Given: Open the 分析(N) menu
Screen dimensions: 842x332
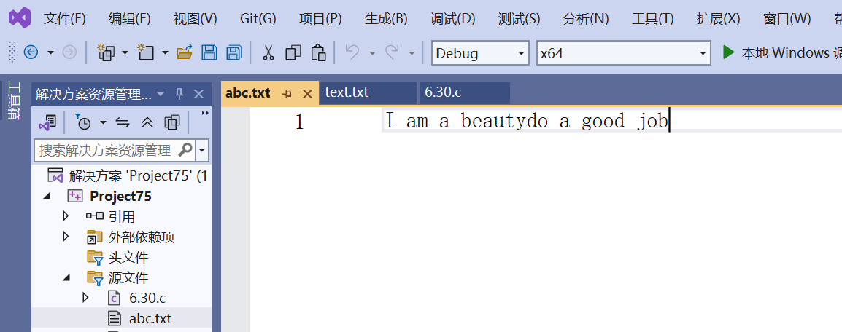Looking at the screenshot, I should coord(586,19).
